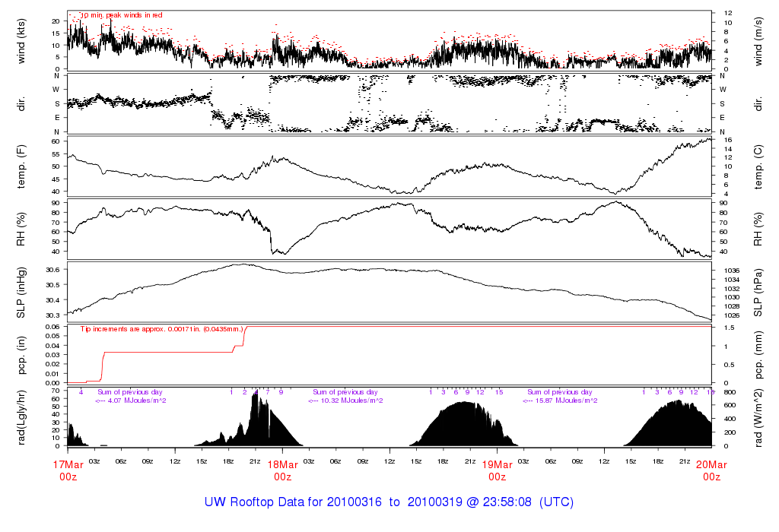Click the "0.03" precipitation axis value
This screenshot has width=779, height=532.
pyautogui.click(x=52, y=355)
